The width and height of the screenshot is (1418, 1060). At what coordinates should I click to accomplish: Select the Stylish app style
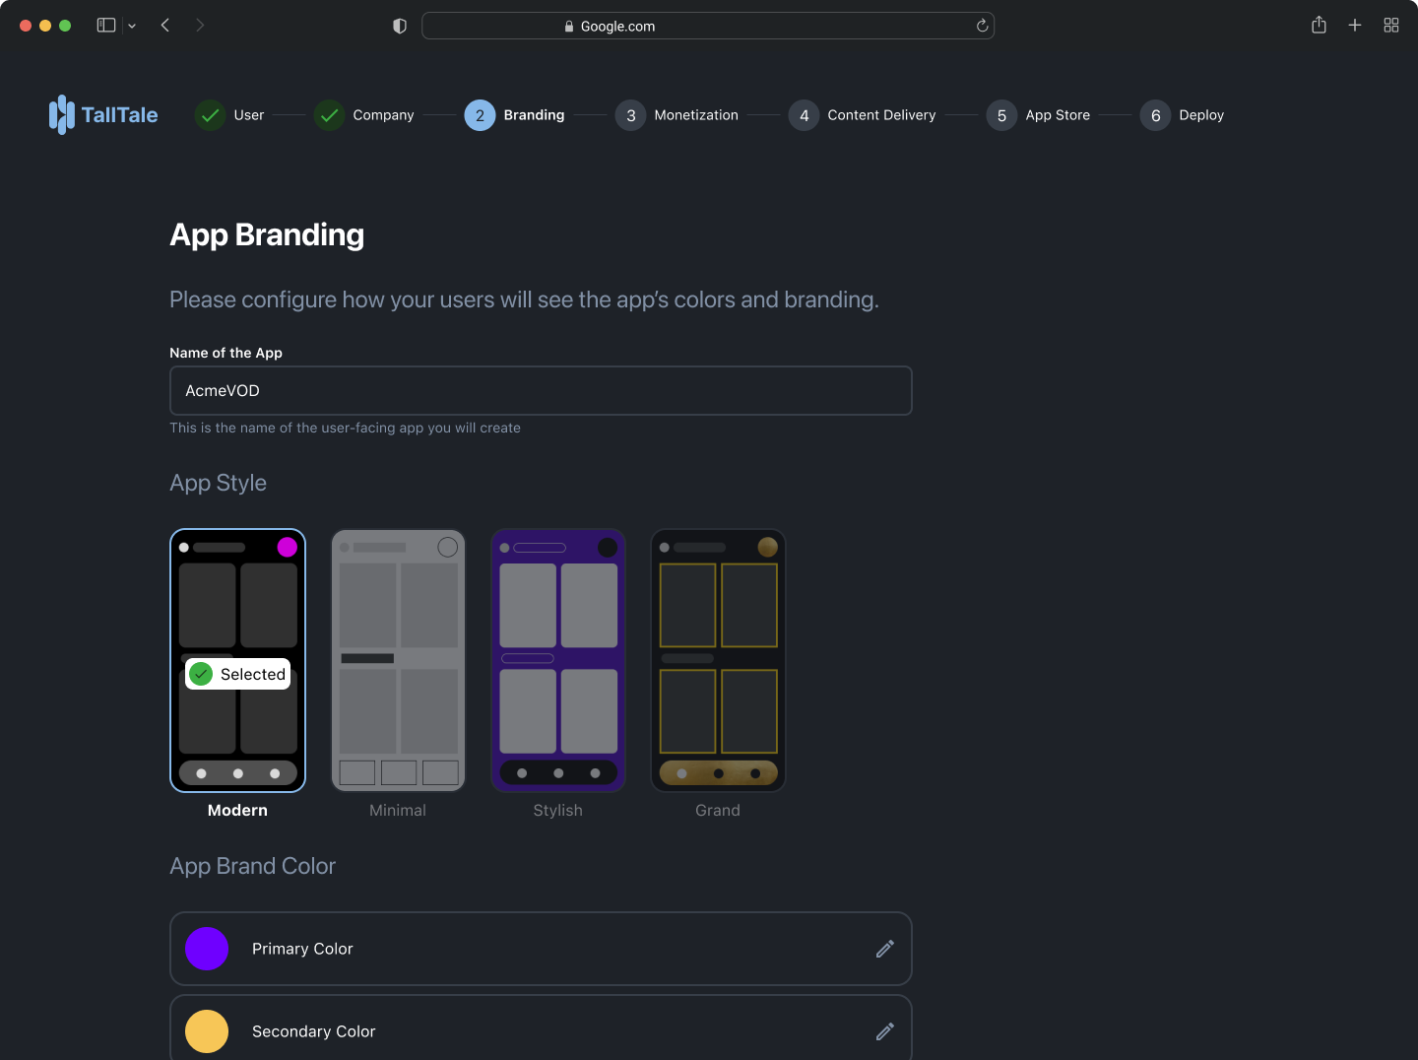click(558, 661)
